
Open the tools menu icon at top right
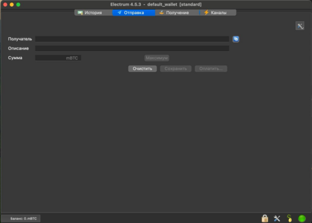300,26
